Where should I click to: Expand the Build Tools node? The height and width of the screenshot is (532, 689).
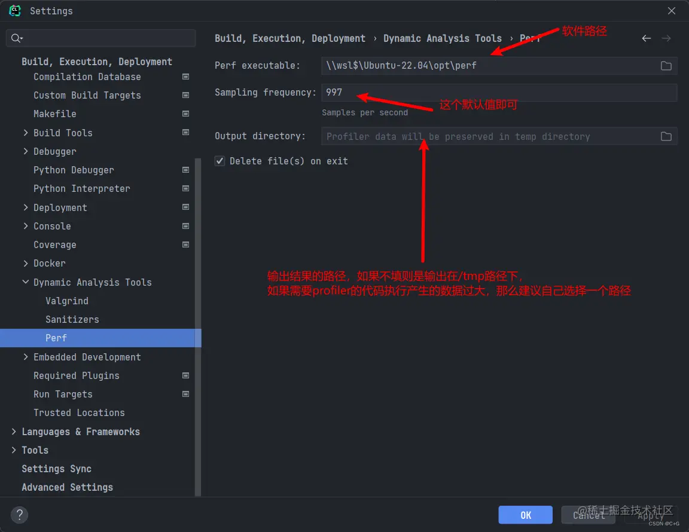click(x=26, y=133)
